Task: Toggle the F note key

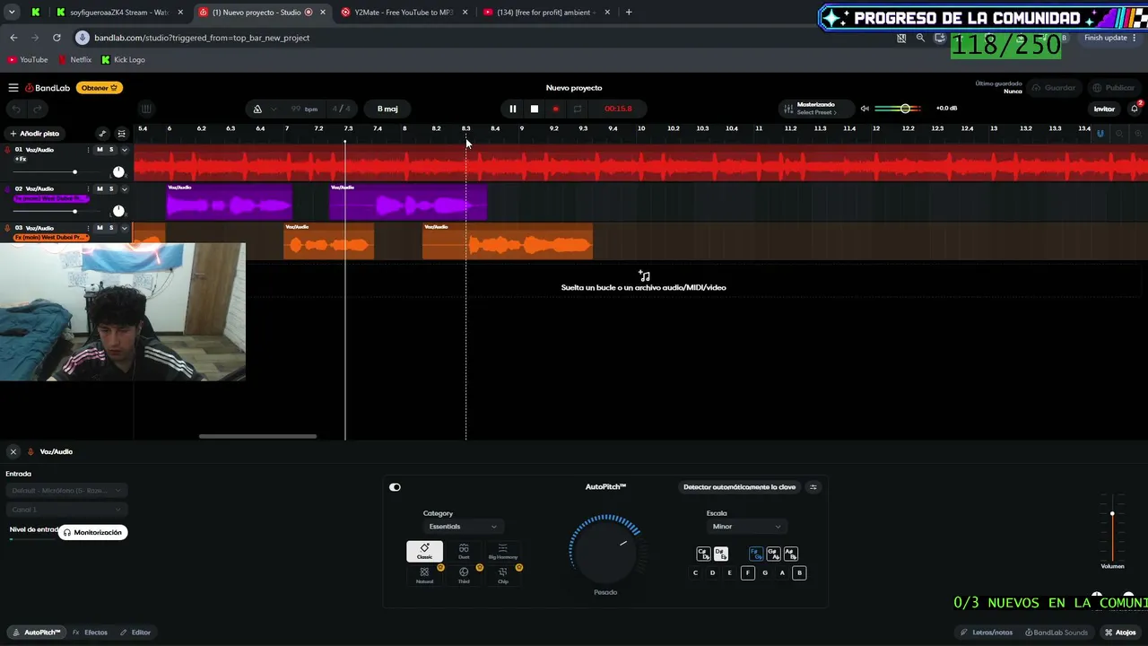Action: point(747,572)
